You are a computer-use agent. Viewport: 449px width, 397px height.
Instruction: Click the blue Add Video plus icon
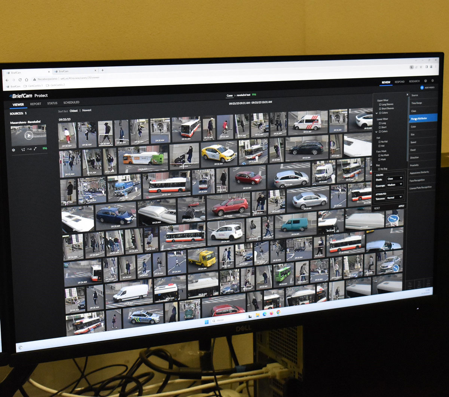coord(422,87)
